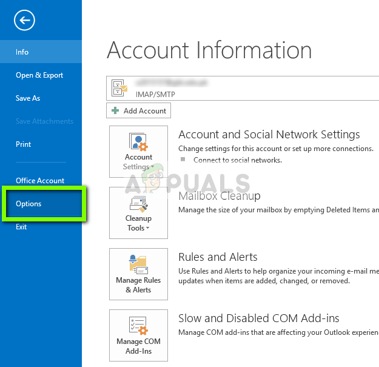This screenshot has width=379, height=367.
Task: Click the Manage Rules & Alerts button label
Action: coord(138,285)
